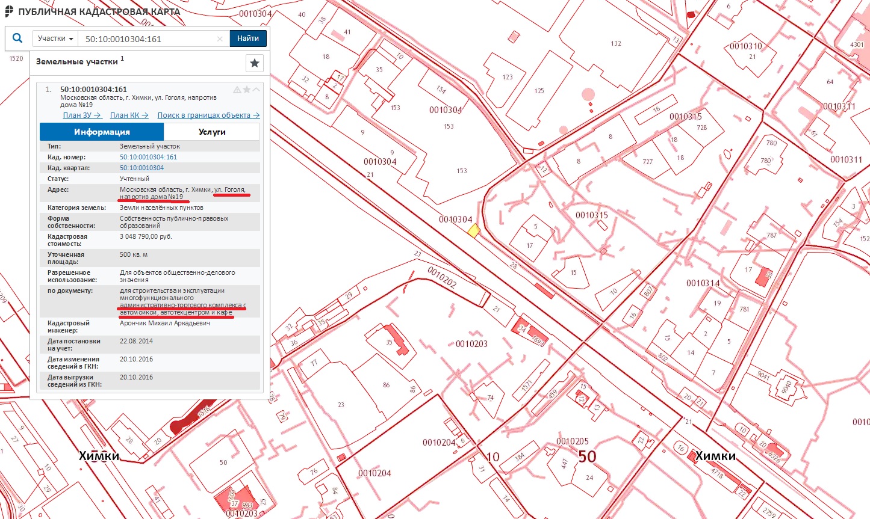
Task: Clear the search field with X
Action: click(220, 39)
